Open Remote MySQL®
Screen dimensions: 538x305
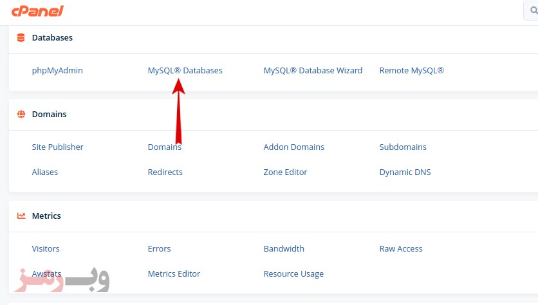pyautogui.click(x=411, y=70)
